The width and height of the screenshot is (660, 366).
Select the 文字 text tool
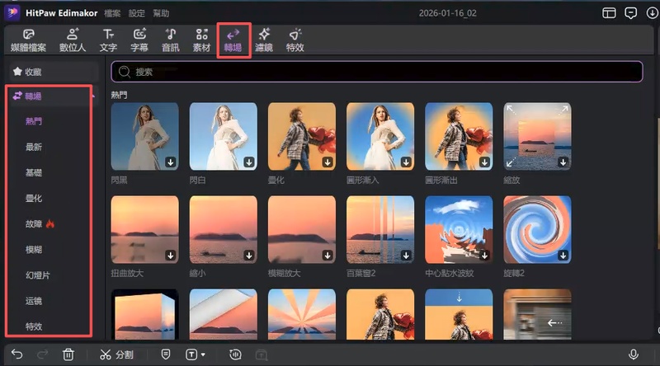pos(108,40)
